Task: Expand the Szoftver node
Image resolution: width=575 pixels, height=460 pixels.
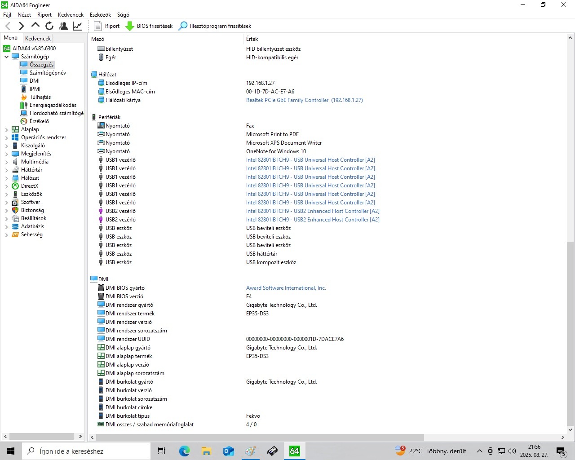Action: 6,202
